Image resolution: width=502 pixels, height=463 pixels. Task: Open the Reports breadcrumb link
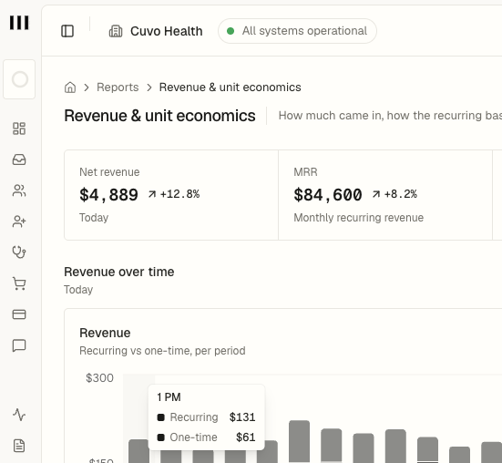pyautogui.click(x=118, y=87)
